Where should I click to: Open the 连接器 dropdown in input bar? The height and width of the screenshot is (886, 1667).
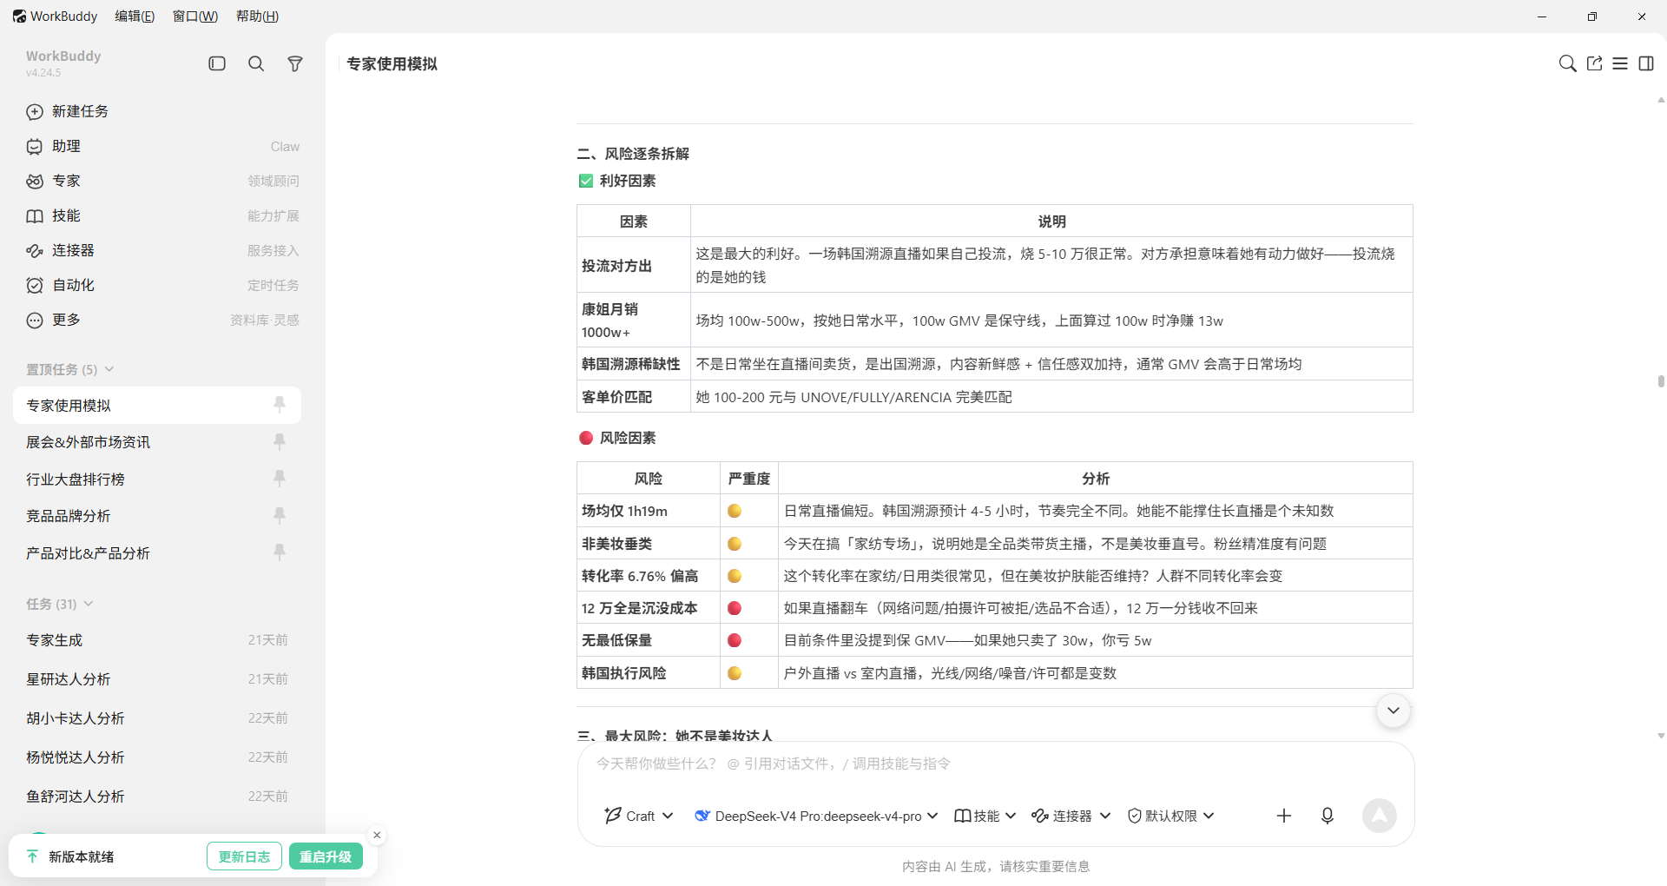(x=1071, y=816)
